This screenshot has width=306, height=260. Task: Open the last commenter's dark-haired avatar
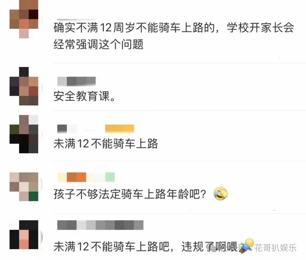coord(24,234)
